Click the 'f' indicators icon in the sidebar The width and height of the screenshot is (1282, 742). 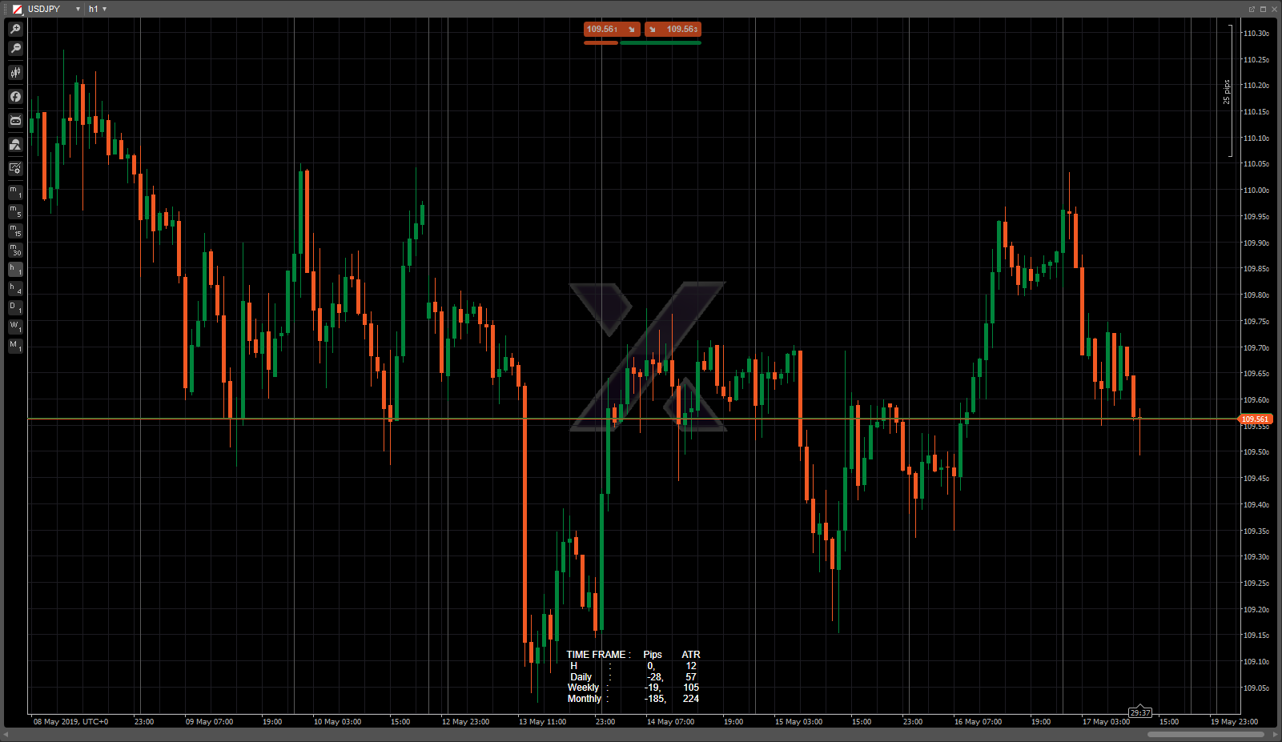(x=15, y=97)
